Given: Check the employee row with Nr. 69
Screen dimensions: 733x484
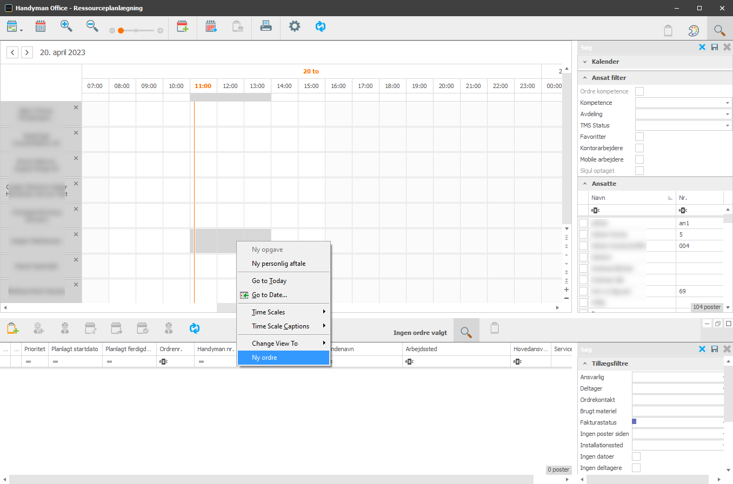Looking at the screenshot, I should 583,291.
